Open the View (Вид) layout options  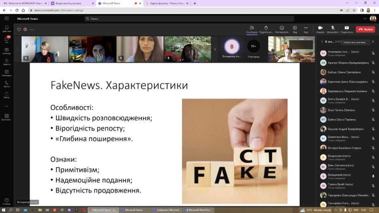[295, 29]
